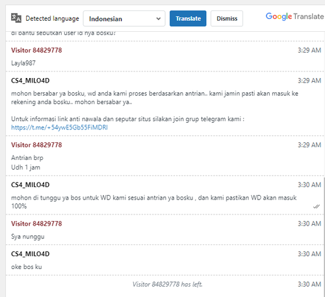Click the double-check read receipt icon

coord(317,207)
